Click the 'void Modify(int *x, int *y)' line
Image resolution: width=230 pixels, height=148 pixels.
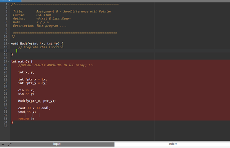click(x=37, y=44)
